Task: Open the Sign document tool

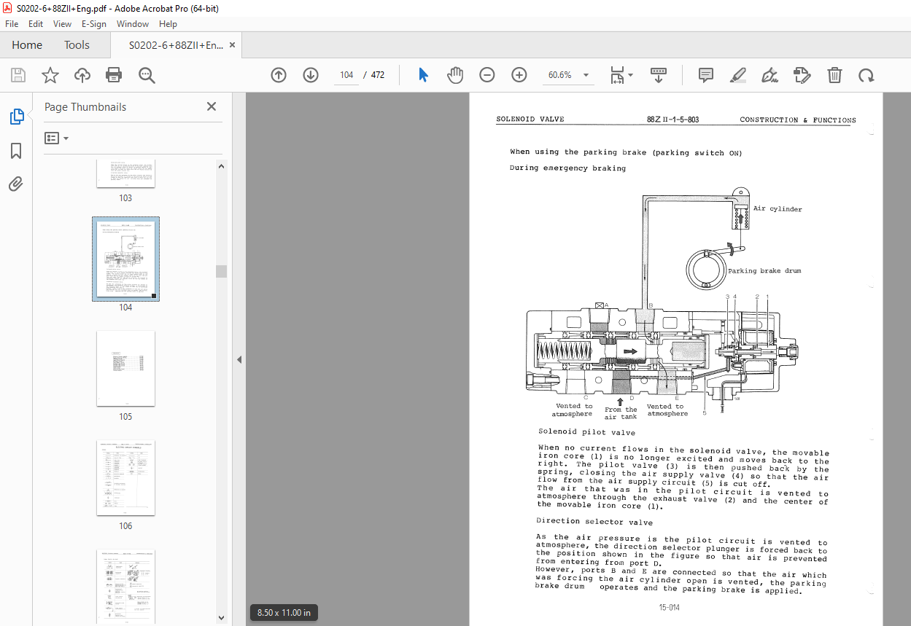Action: (769, 75)
